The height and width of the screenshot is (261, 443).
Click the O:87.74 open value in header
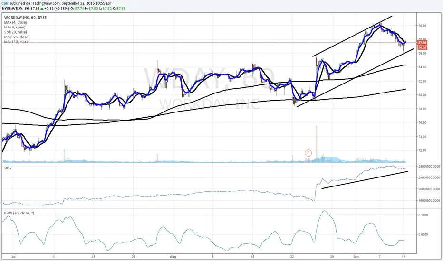77,9
